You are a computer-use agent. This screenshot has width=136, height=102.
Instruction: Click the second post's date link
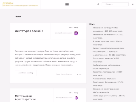click(x=73, y=93)
